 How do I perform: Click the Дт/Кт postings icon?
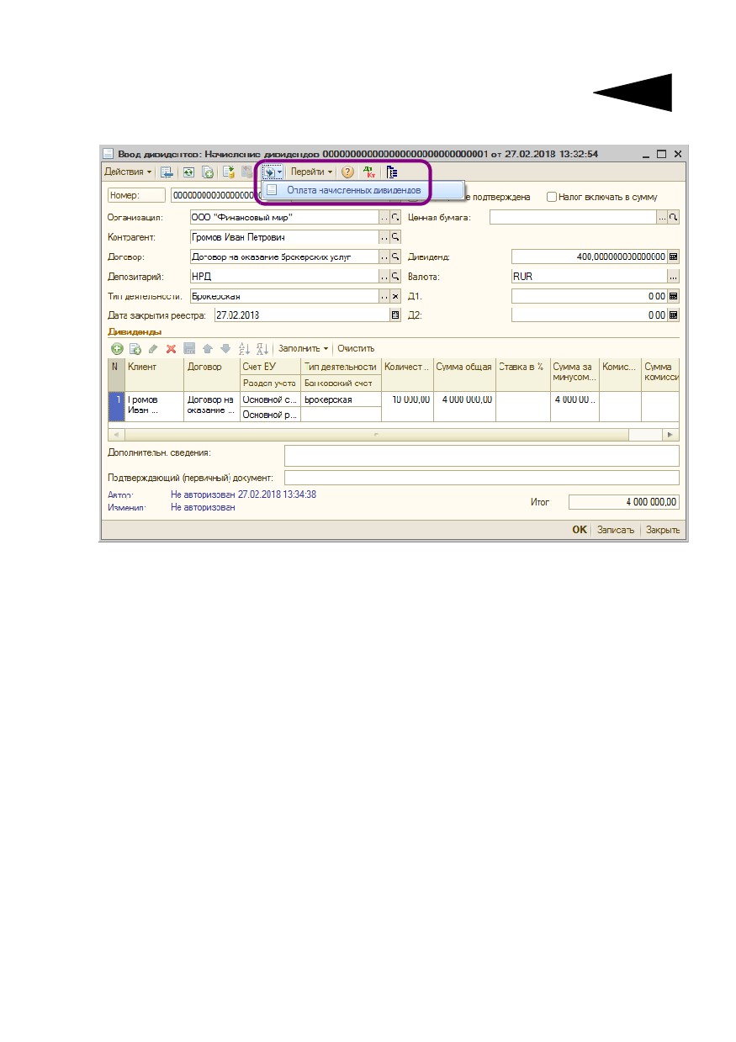[x=368, y=172]
